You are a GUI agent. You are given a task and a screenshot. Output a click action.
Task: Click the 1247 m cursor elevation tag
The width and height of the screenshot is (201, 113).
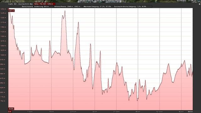[x=11, y=11]
